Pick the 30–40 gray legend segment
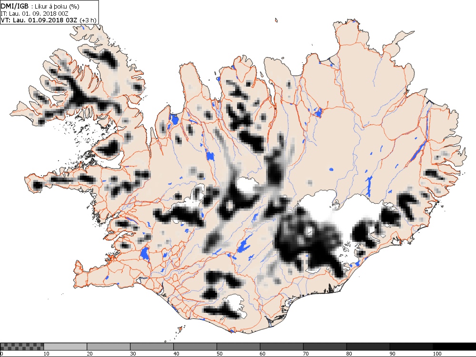The height and width of the screenshot is (357, 476). (152, 347)
